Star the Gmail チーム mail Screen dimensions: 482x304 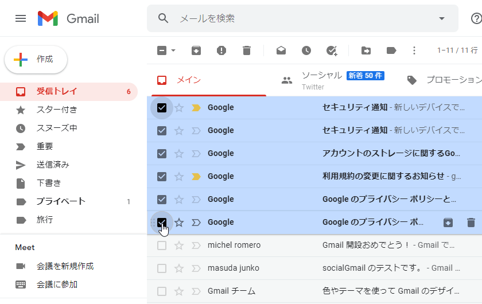(179, 291)
